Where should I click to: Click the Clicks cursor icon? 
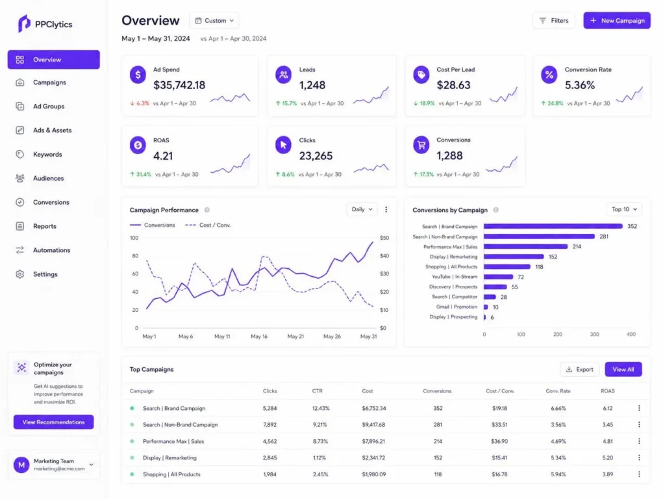(x=283, y=145)
